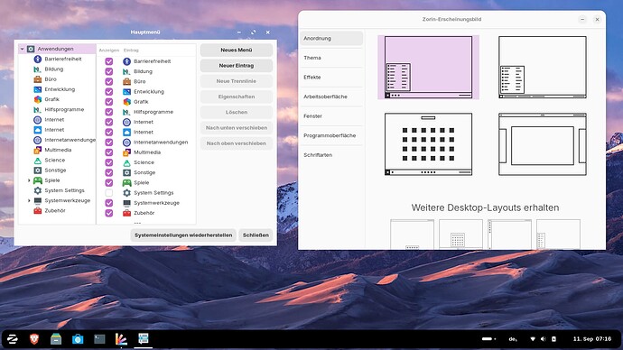
Task: Select the Hilfsprogramme row in the left tree
Action: point(57,109)
